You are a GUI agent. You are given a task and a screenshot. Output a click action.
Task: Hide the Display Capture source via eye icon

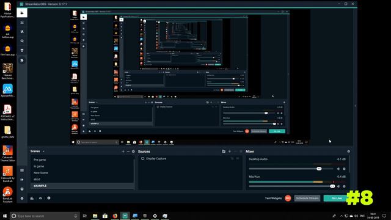238,159
